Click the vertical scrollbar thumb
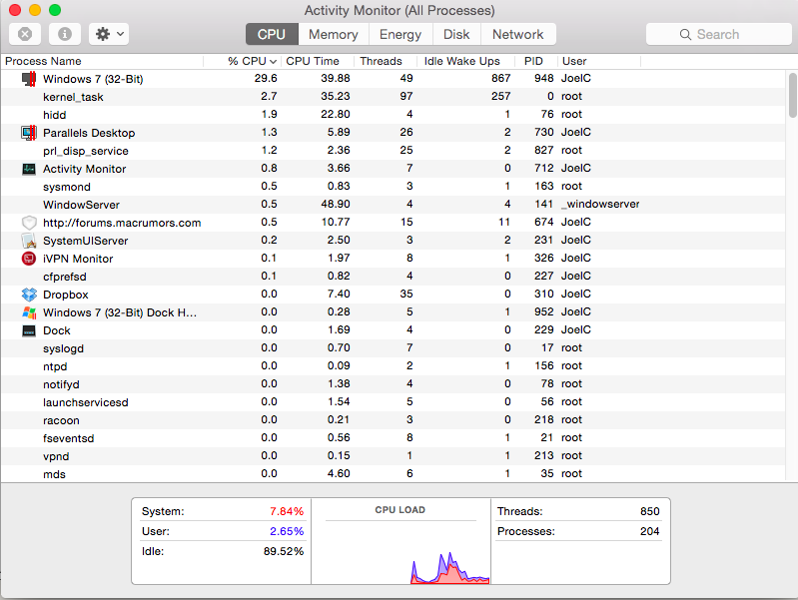 click(x=792, y=96)
